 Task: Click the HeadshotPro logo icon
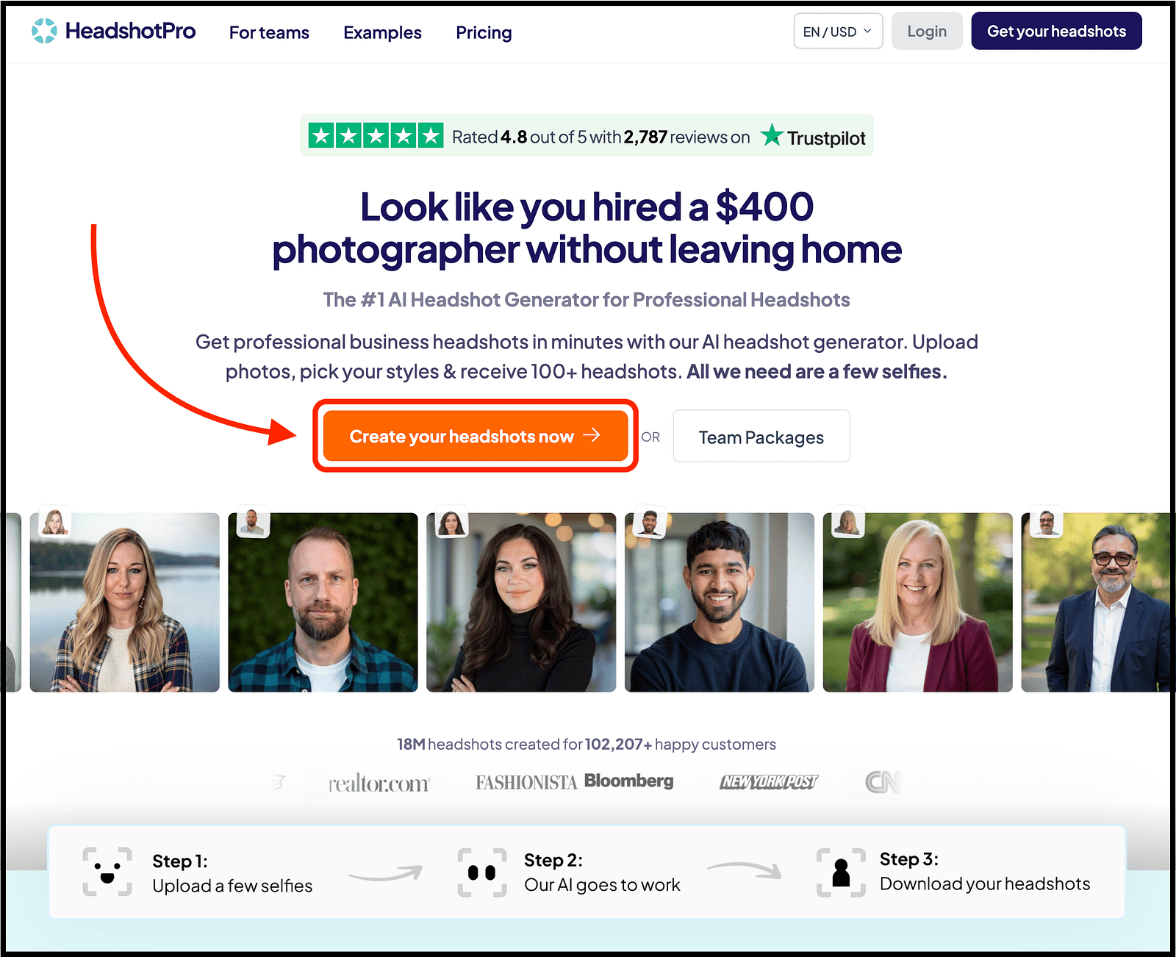[44, 31]
